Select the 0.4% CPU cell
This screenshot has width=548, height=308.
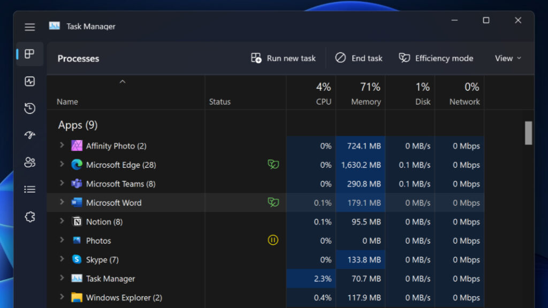[x=311, y=297]
